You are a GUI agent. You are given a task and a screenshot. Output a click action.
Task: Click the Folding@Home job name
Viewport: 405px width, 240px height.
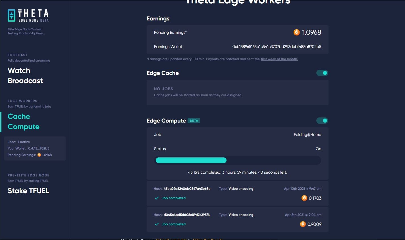pyautogui.click(x=308, y=135)
